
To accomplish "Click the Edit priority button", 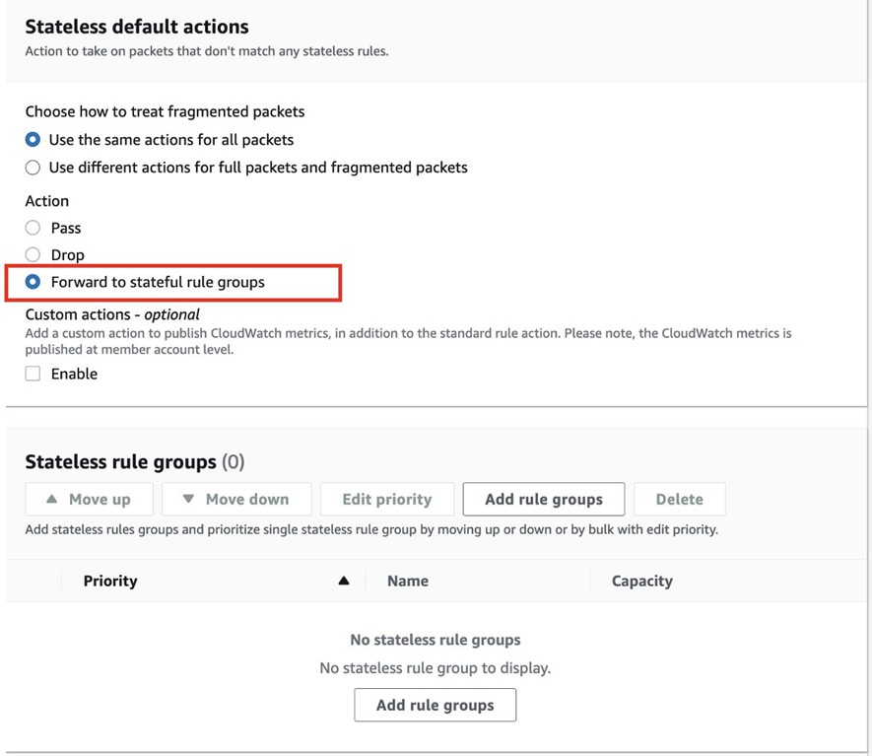I will tap(386, 499).
